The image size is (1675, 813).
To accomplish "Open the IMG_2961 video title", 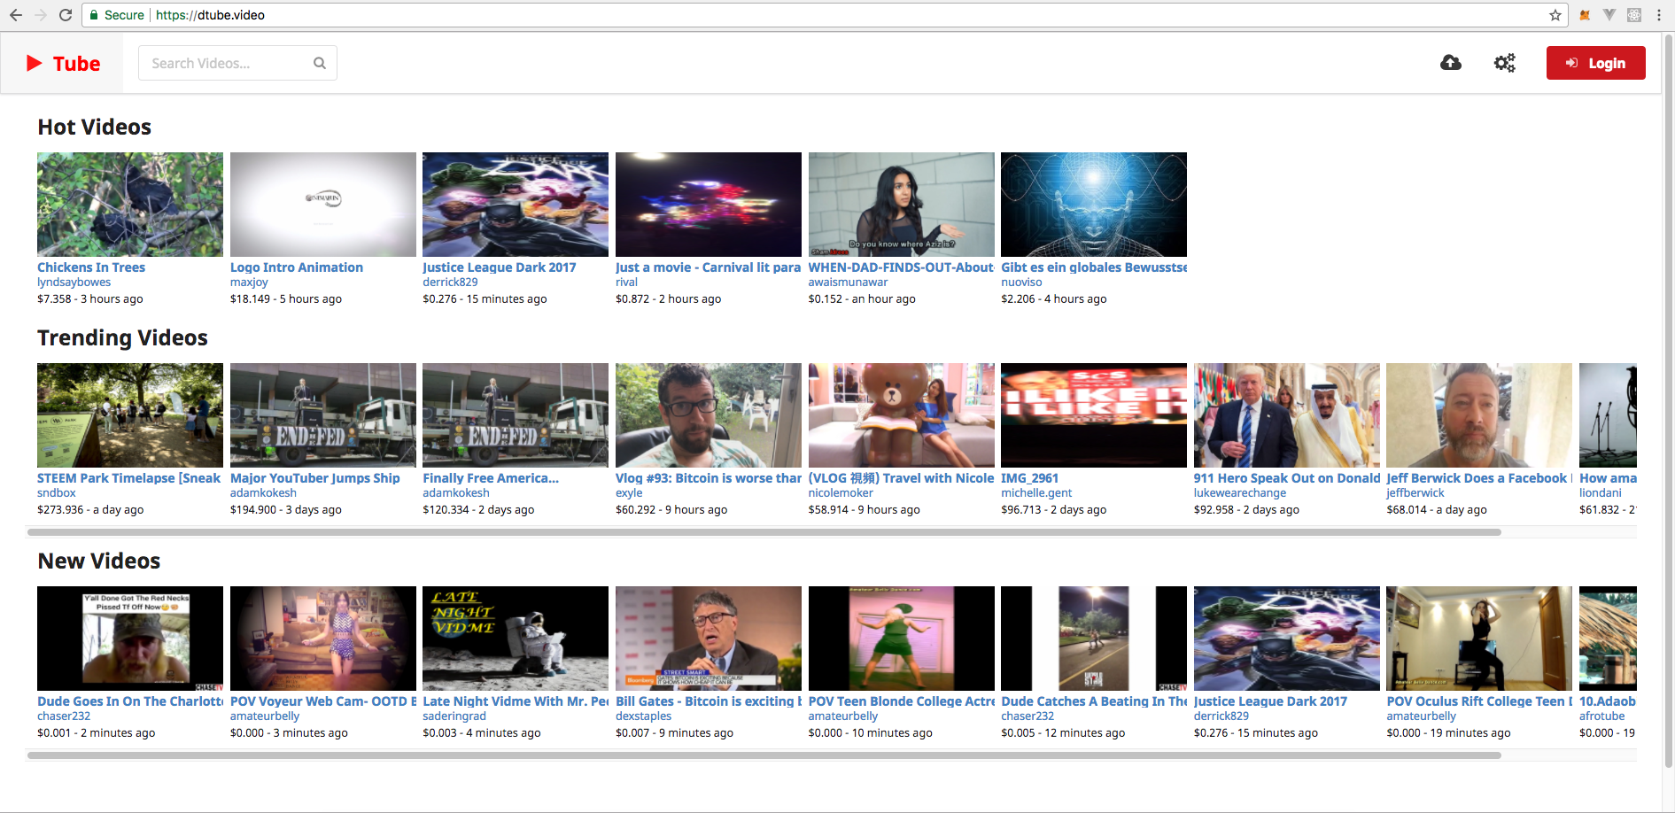I will point(1029,478).
